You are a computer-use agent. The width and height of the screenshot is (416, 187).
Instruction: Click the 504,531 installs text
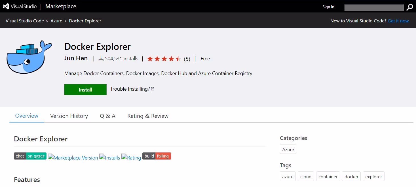click(122, 59)
